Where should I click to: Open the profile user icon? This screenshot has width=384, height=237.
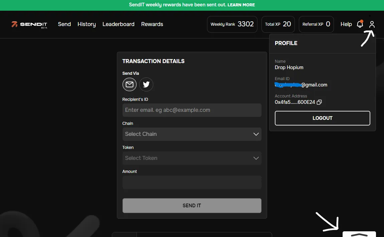[372, 24]
